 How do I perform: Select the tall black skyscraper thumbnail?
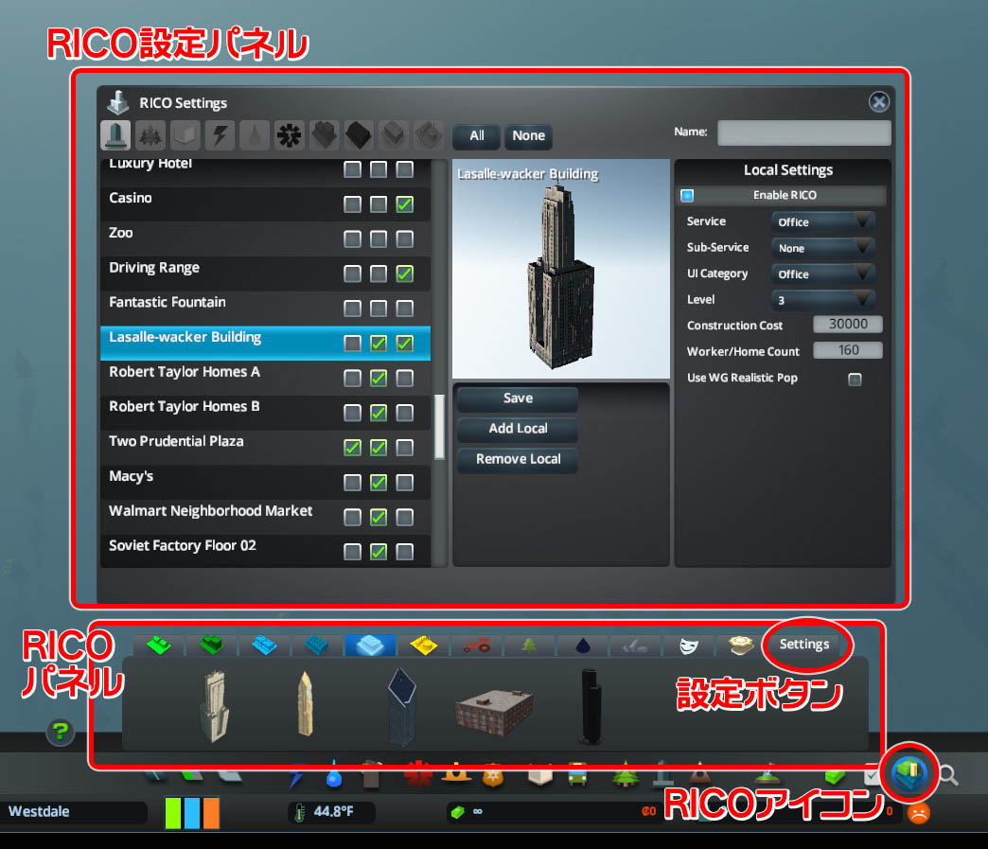click(x=591, y=707)
